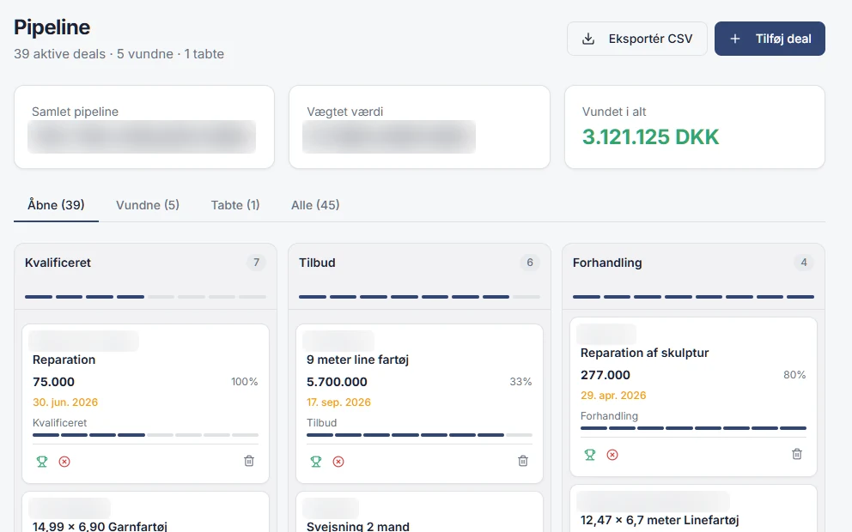The width and height of the screenshot is (852, 532).
Task: Click Tilbud stage label in 9 meter line card
Action: (322, 422)
